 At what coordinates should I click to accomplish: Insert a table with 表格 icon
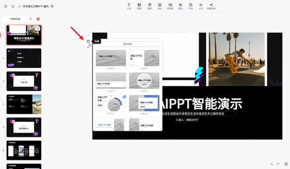pos(139,6)
